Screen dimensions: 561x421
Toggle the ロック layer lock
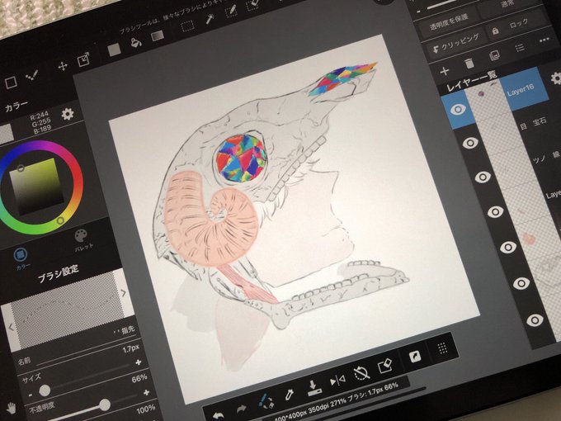pos(514,27)
